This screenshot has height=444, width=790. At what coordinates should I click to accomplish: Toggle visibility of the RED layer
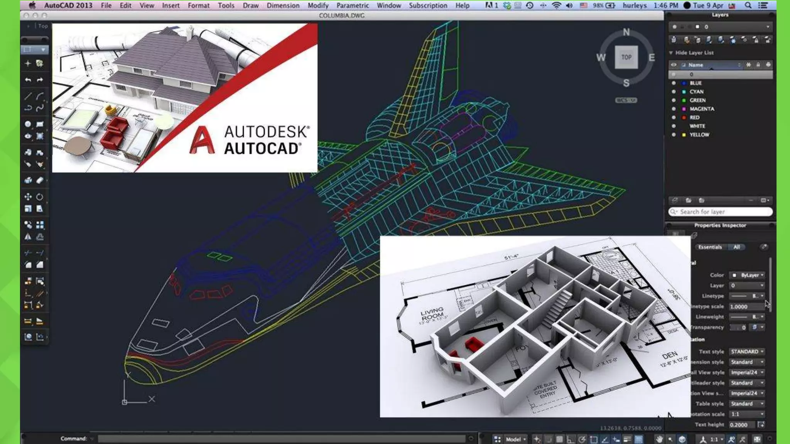[x=674, y=118]
